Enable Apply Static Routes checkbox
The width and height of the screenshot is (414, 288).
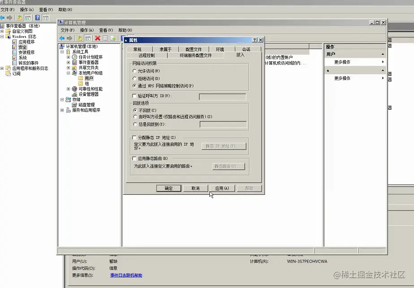tap(134, 159)
